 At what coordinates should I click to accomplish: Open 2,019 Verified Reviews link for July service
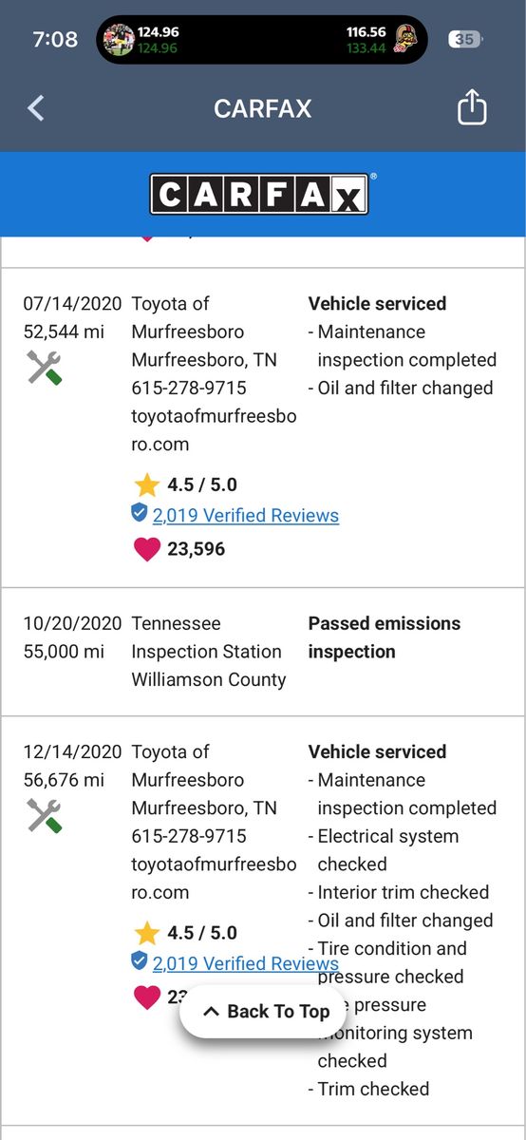point(245,516)
